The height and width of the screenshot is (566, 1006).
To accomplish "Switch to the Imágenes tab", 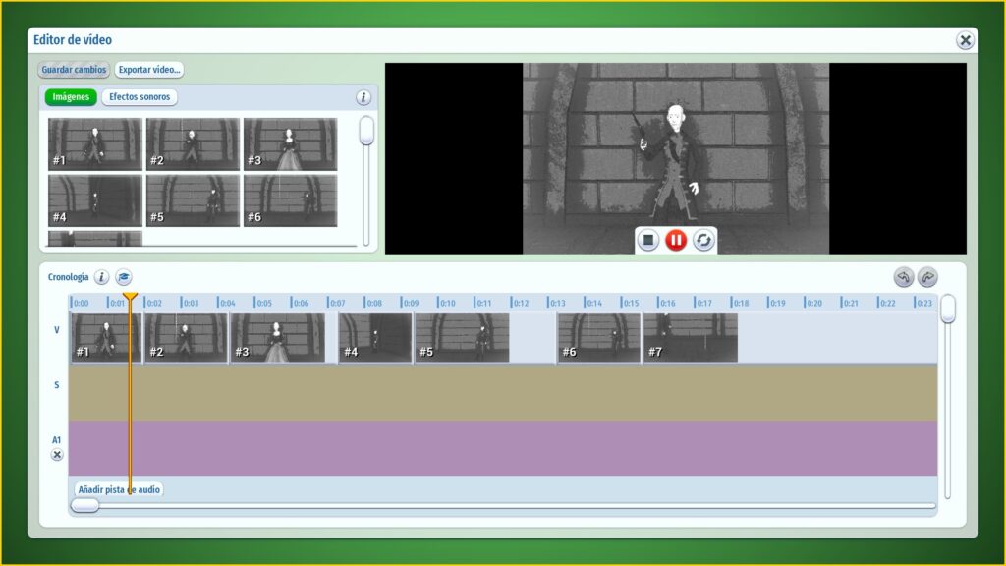I will pyautogui.click(x=71, y=97).
